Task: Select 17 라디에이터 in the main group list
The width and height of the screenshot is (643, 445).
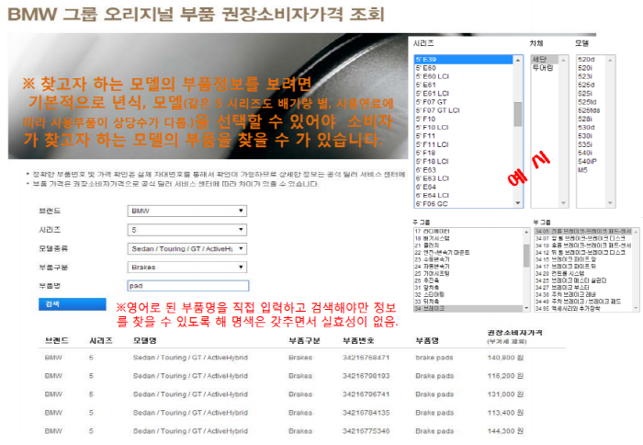Action: 468,232
